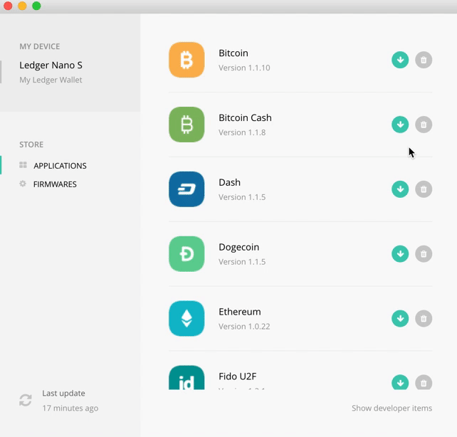This screenshot has height=437, width=457.
Task: Install the Ethereum app
Action: click(x=400, y=319)
